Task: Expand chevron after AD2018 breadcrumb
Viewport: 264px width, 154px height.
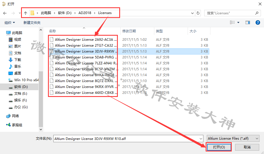Action: coord(95,13)
